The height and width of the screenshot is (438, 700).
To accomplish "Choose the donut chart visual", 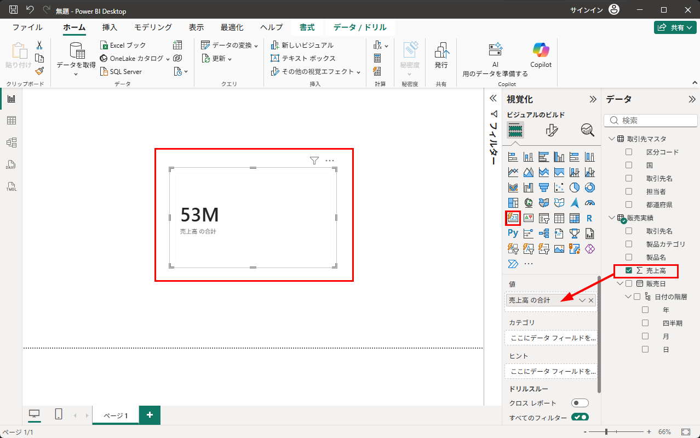I will point(590,187).
